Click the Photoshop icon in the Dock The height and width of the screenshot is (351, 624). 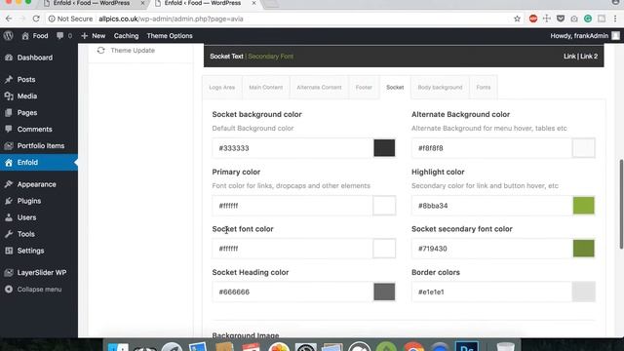point(467,346)
